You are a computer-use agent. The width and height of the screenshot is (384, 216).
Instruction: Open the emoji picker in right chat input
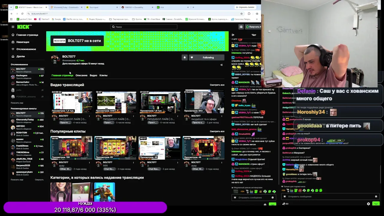tap(376, 196)
